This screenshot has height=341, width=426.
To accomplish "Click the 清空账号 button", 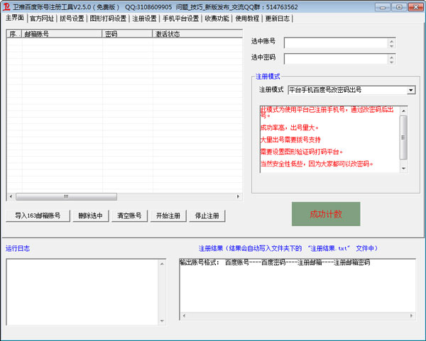I will click(129, 216).
